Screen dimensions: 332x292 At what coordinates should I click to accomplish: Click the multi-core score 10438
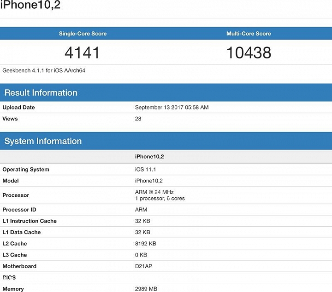tap(249, 52)
